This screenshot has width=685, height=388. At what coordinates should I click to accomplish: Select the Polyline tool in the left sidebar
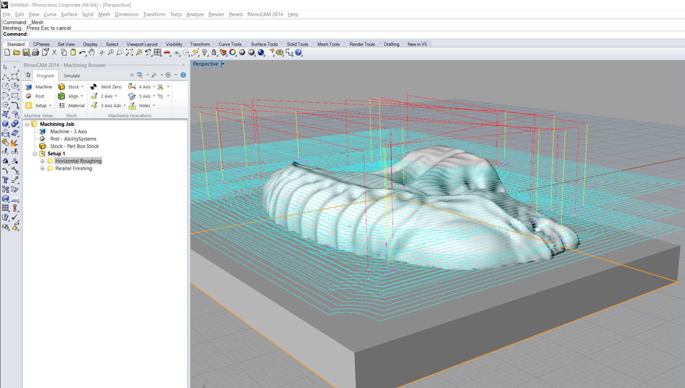coord(5,77)
